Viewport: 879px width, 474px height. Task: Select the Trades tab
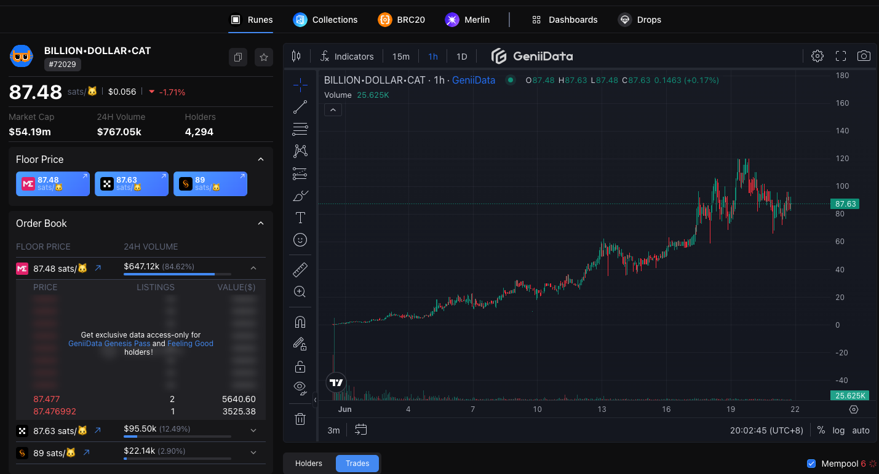tap(357, 463)
